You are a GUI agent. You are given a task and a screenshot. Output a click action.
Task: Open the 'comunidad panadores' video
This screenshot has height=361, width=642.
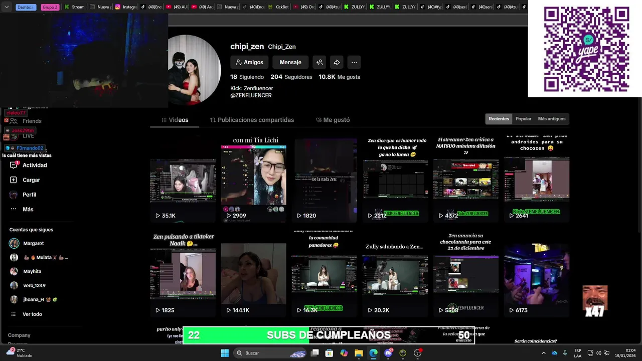pos(325,274)
